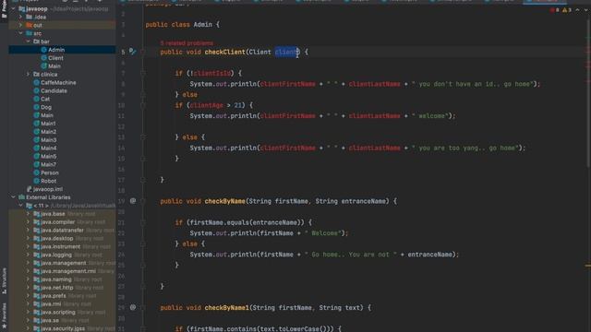Open the Structure tool window tab
The height and width of the screenshot is (332, 591).
coord(4,281)
